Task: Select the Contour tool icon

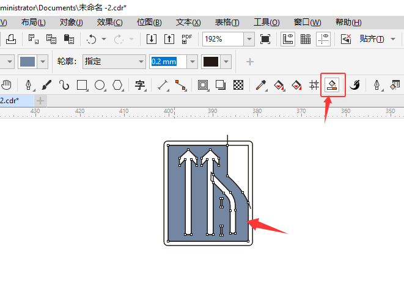Action: tap(203, 85)
